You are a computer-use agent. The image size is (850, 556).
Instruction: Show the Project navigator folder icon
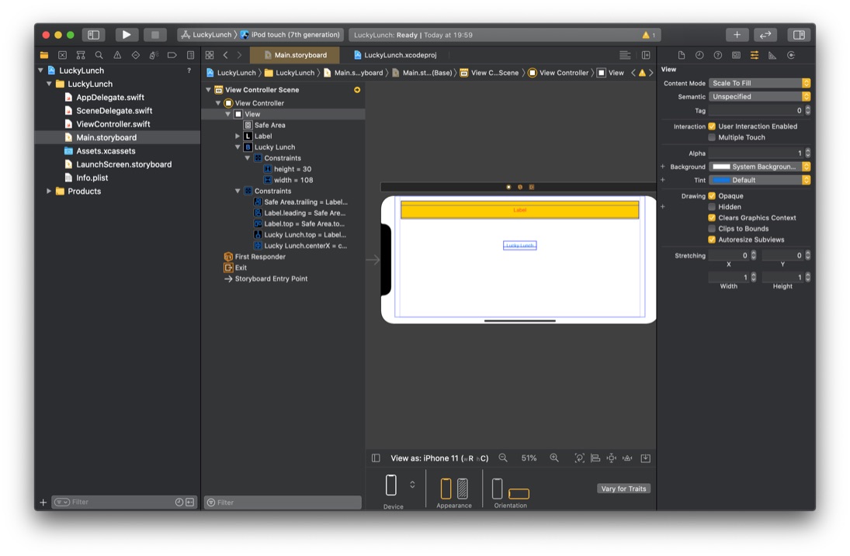44,55
